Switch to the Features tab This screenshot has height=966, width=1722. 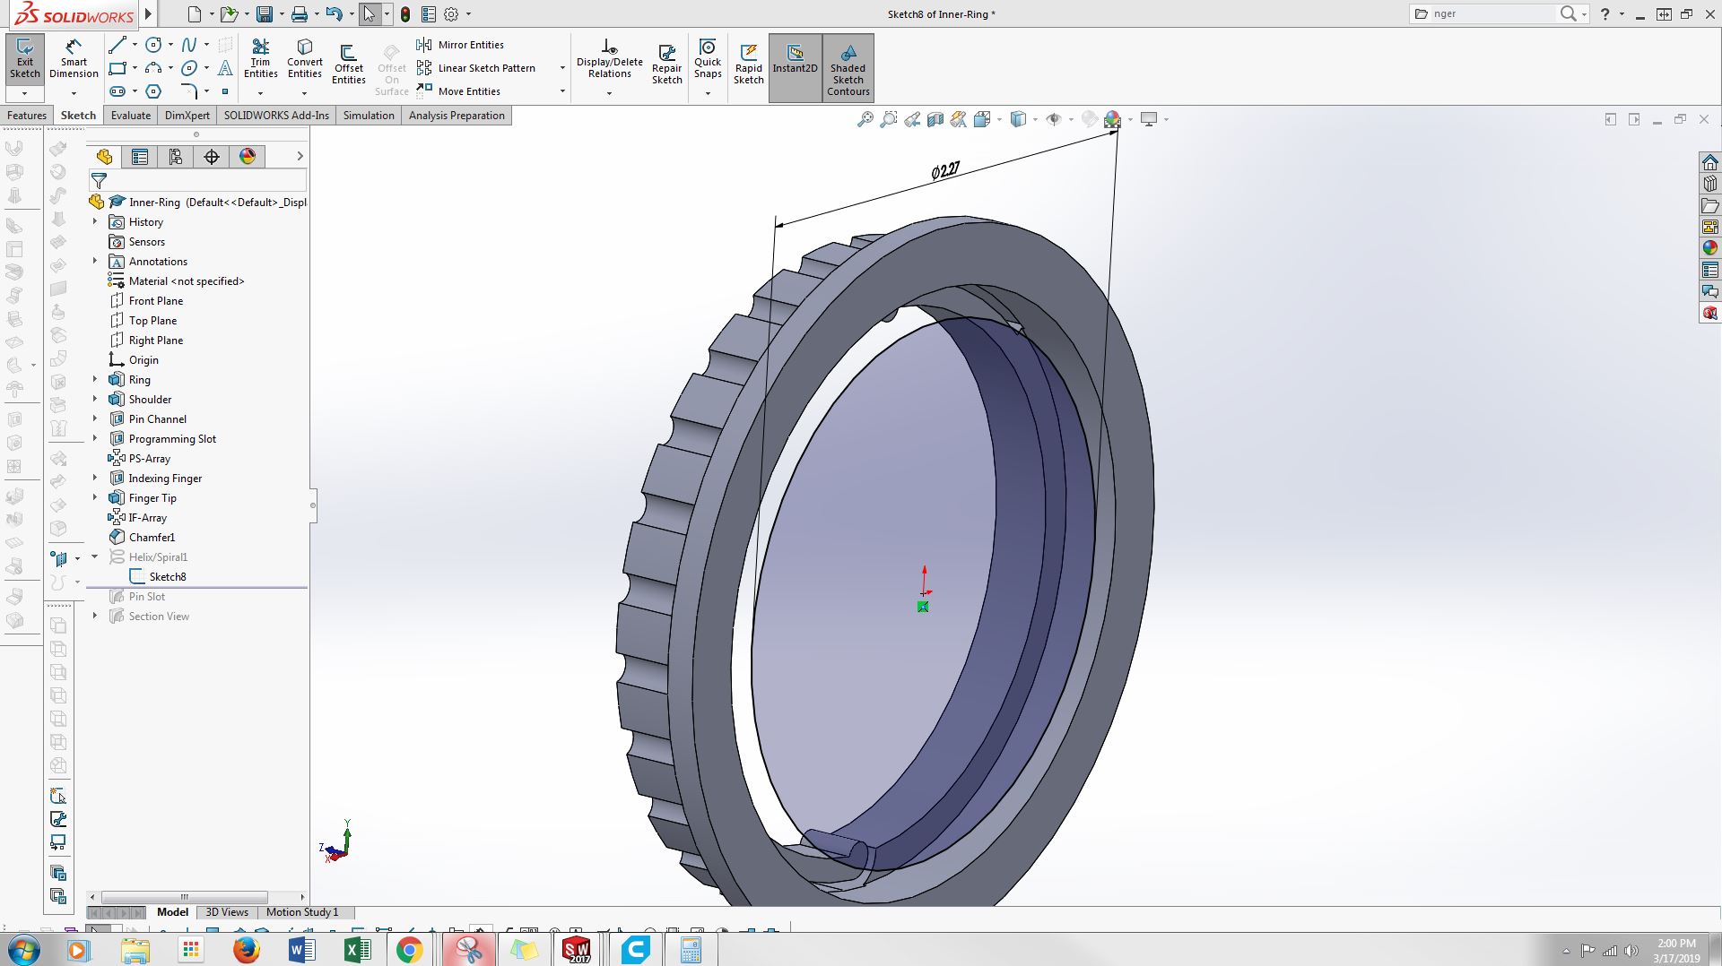point(27,116)
